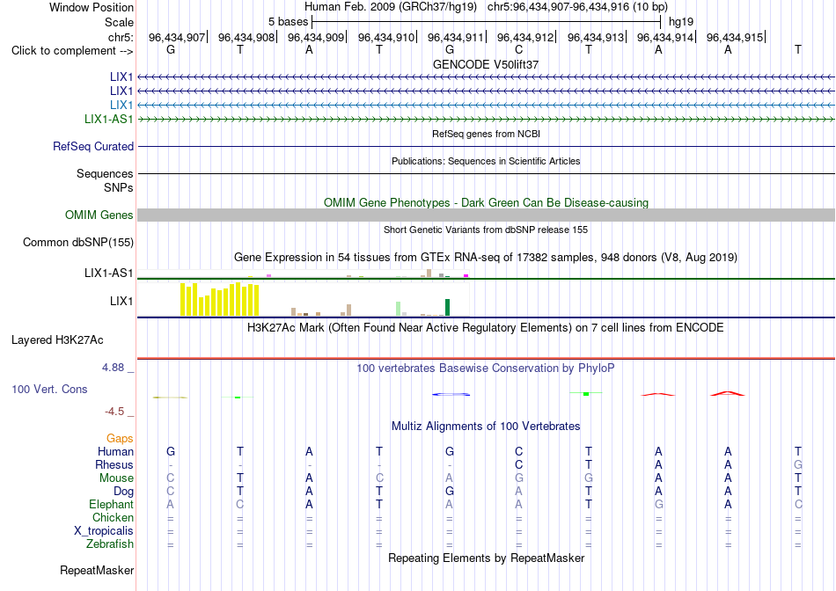Click position label 96,434,907 on ruler
This screenshot has height=591, width=836.
(177, 37)
